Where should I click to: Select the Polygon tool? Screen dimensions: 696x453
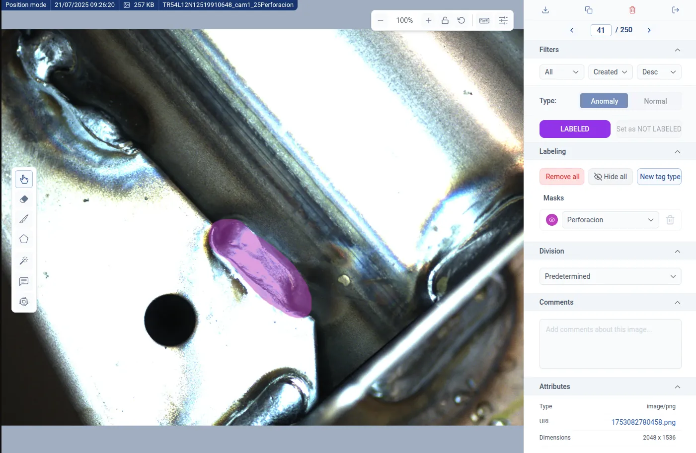click(24, 239)
